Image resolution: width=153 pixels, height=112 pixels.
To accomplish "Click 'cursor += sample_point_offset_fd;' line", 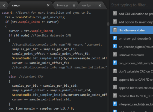I will point(40,63).
